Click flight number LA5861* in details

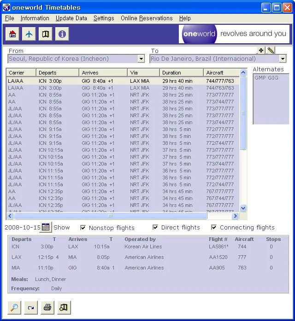(218, 246)
